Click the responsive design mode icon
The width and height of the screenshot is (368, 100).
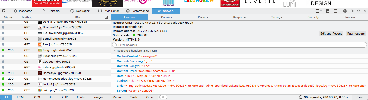point(336,11)
